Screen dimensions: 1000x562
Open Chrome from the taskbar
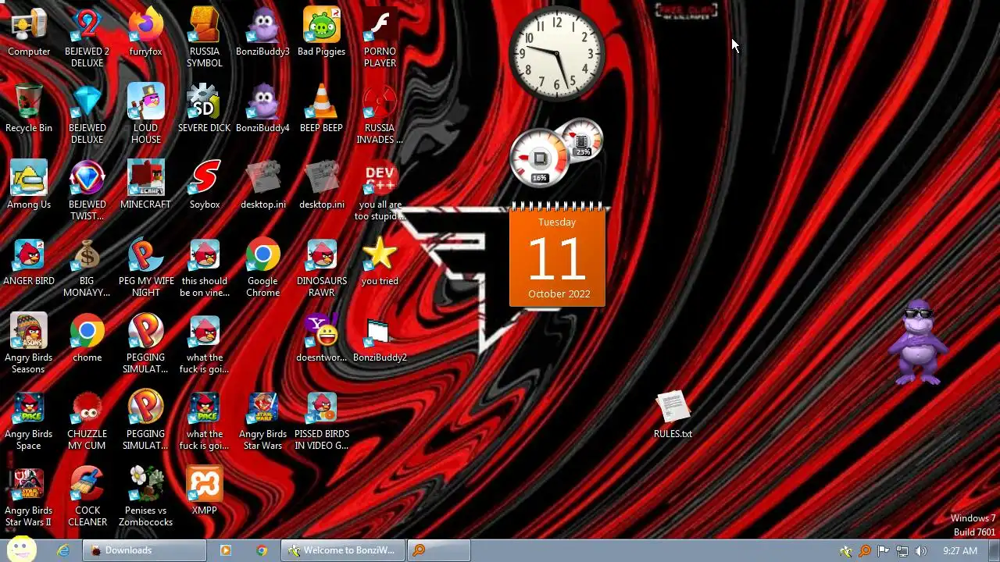click(262, 550)
